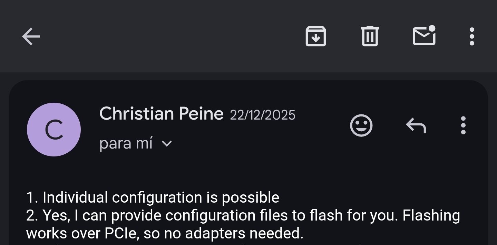The image size is (497, 245).
Task: Delete the email with trash icon
Action: (370, 36)
